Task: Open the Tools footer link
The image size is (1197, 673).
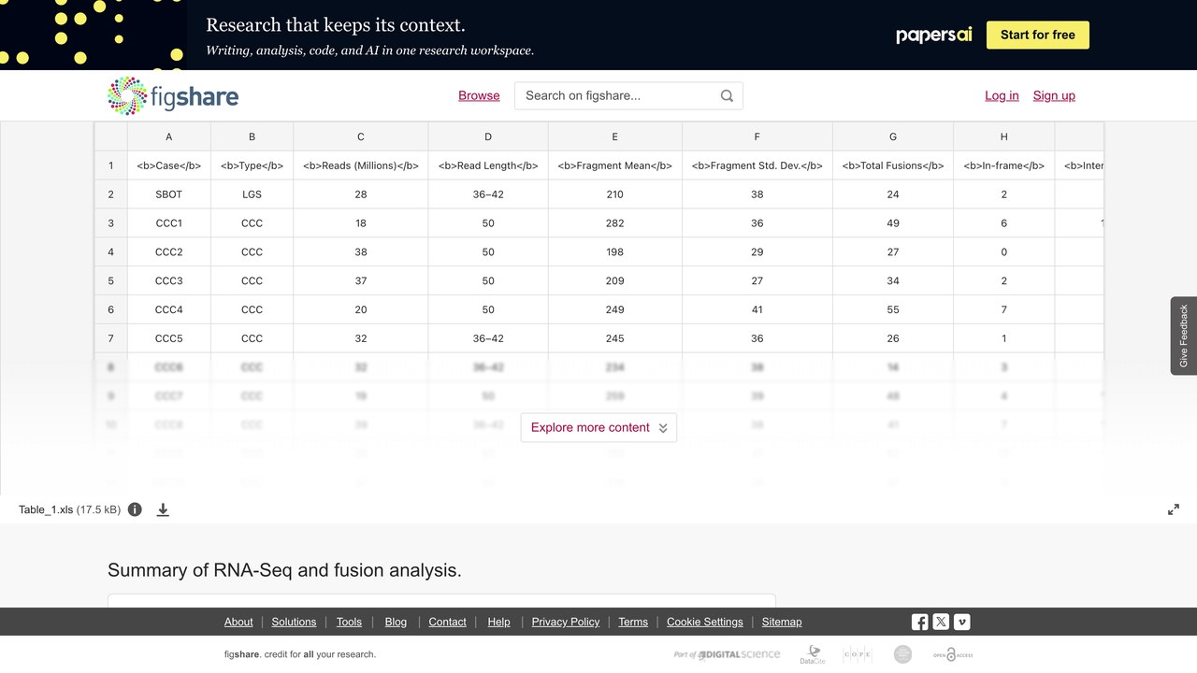Action: pyautogui.click(x=349, y=622)
